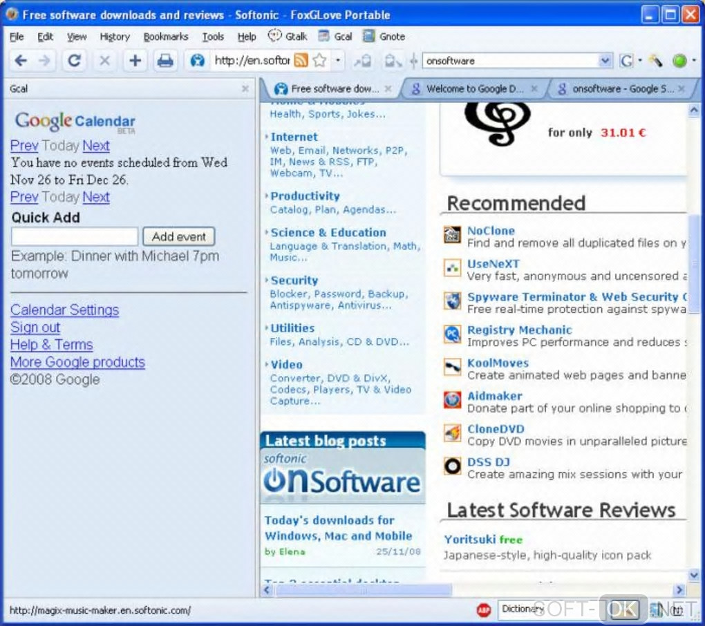
Task: Click the Aidmaker program icon
Action: (452, 399)
